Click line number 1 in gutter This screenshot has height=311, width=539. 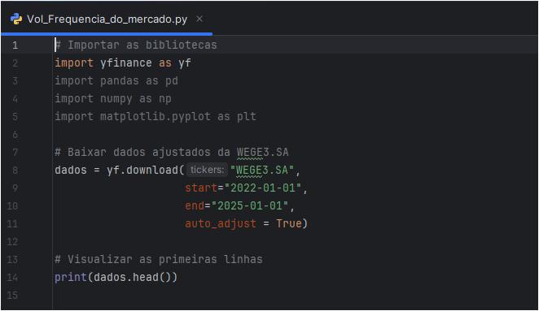click(15, 45)
